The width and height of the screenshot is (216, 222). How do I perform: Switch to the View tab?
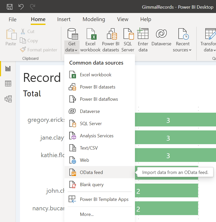pyautogui.click(x=123, y=19)
